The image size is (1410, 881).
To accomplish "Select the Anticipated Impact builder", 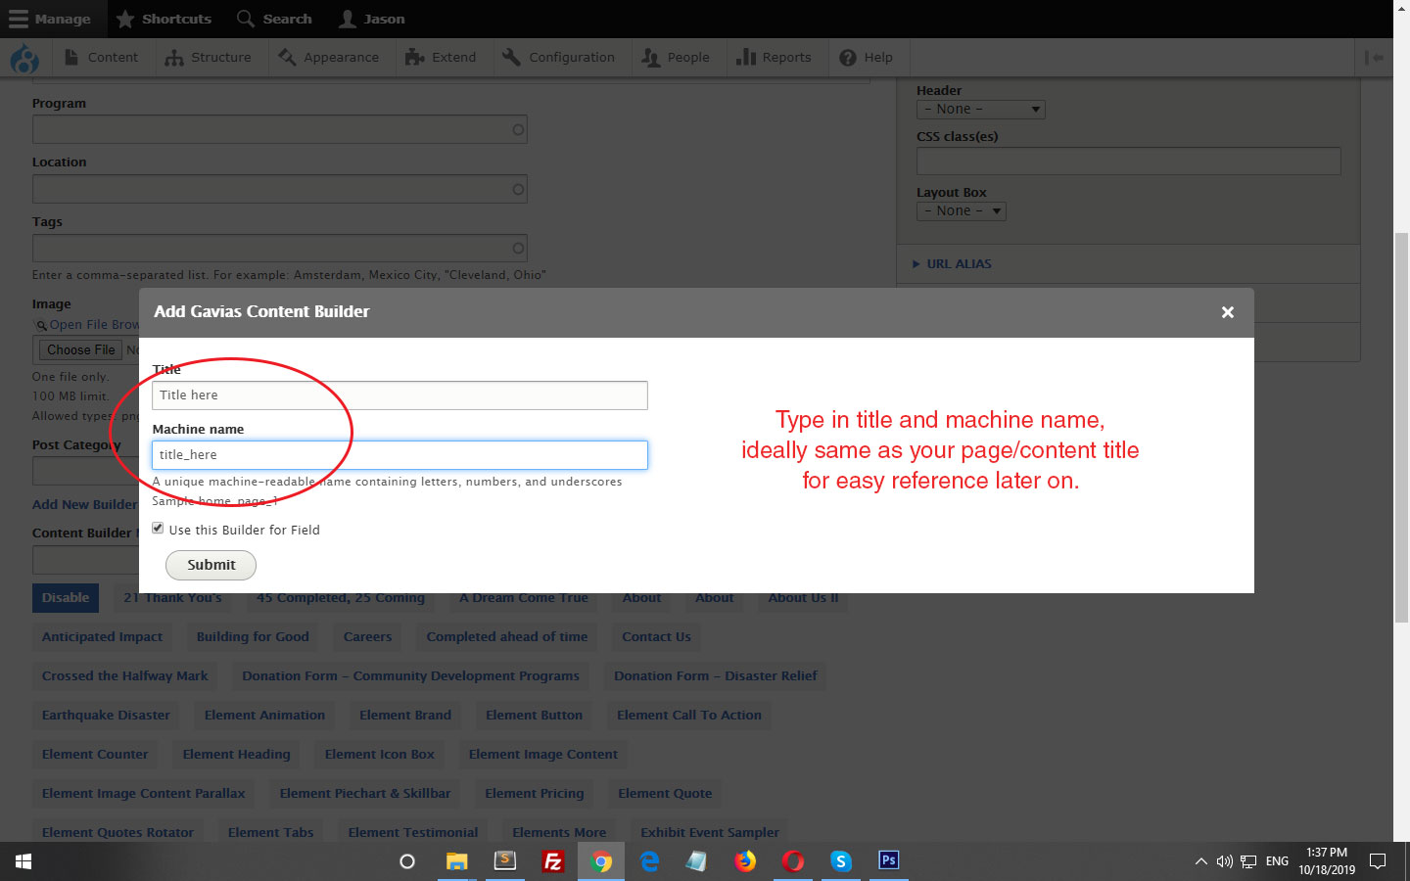I will (x=102, y=637).
